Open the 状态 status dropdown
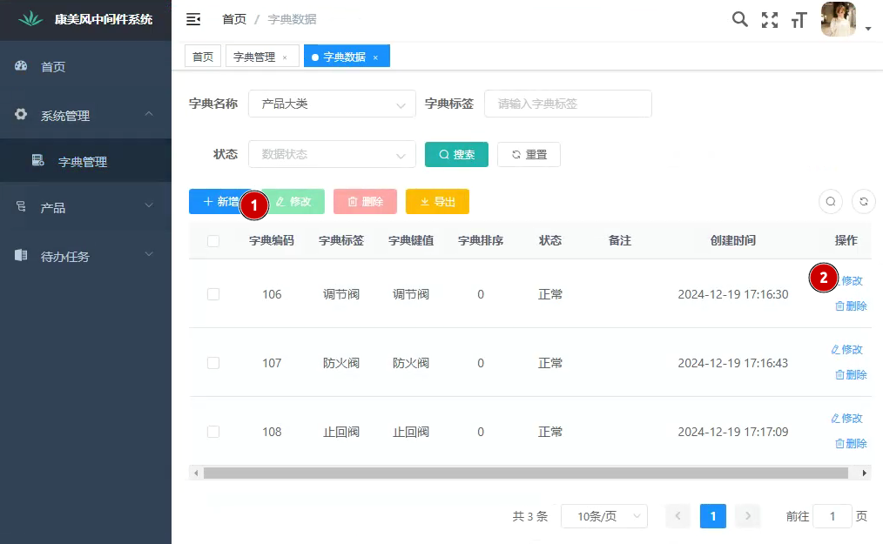Image resolution: width=883 pixels, height=544 pixels. coord(332,154)
